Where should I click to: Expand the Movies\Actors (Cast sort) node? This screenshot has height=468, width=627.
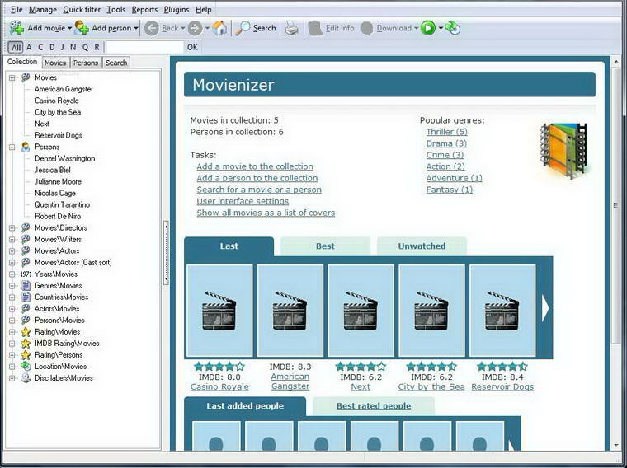pyautogui.click(x=12, y=263)
